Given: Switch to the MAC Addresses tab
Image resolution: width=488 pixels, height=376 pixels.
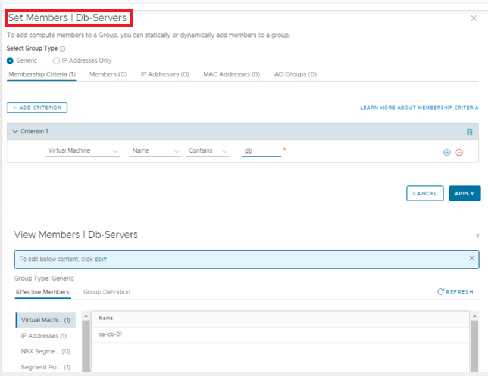Looking at the screenshot, I should click(x=232, y=74).
